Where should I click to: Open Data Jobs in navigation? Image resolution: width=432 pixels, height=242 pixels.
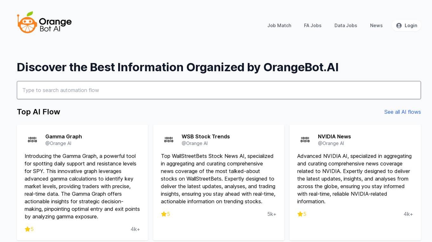(346, 26)
